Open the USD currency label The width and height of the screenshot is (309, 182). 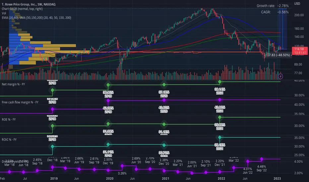pyautogui.click(x=297, y=4)
